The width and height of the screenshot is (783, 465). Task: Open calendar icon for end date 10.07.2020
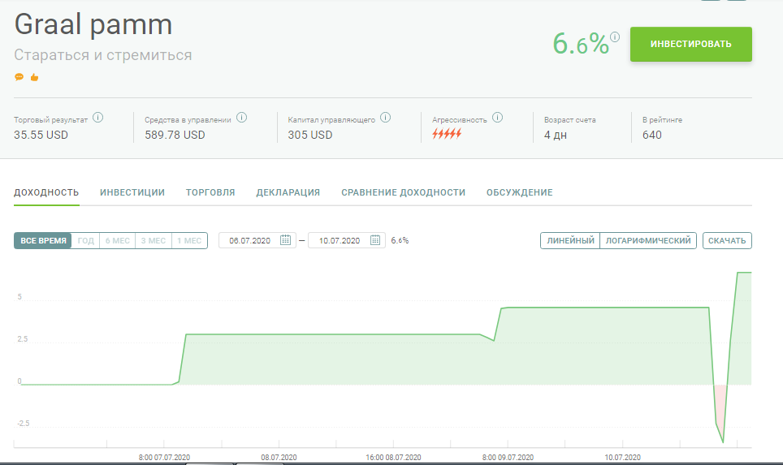pyautogui.click(x=375, y=240)
